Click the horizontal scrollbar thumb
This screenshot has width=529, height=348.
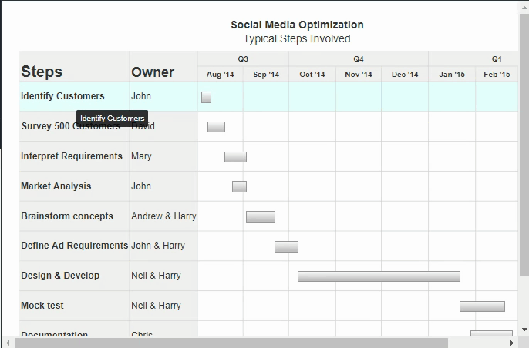click(231, 343)
